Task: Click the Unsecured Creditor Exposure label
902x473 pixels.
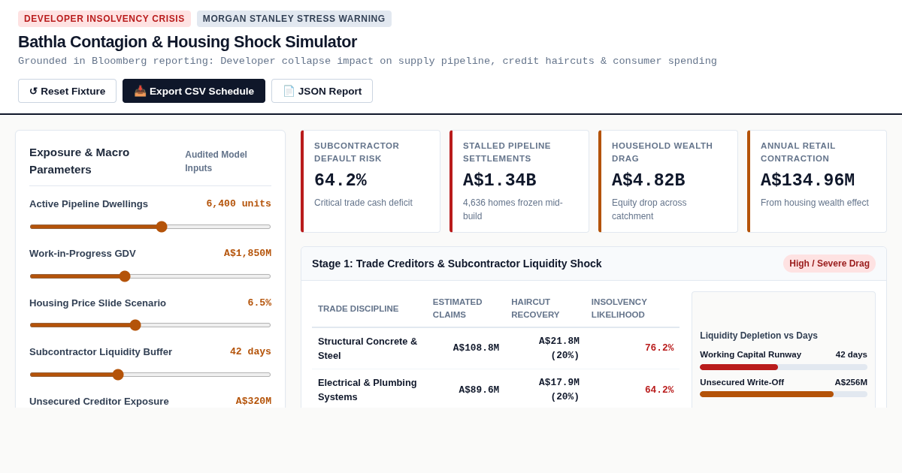Action: (x=99, y=402)
